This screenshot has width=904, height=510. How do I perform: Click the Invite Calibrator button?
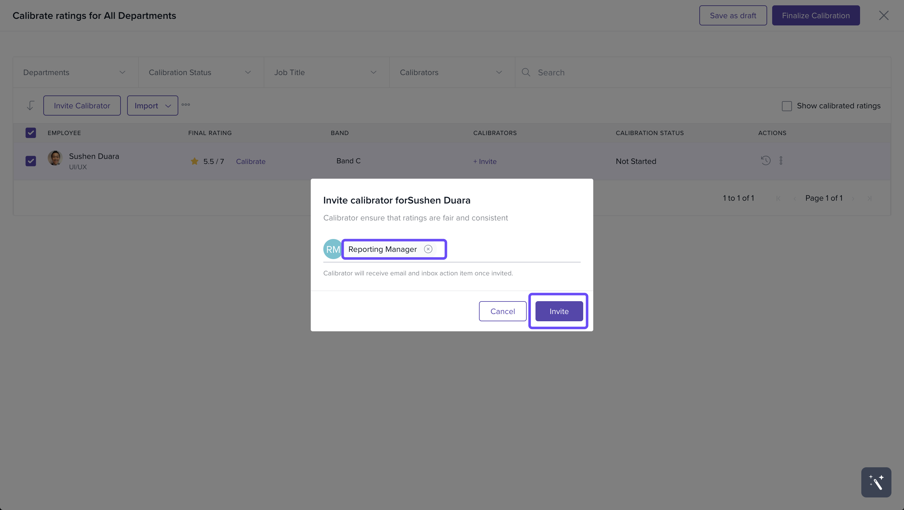(82, 106)
